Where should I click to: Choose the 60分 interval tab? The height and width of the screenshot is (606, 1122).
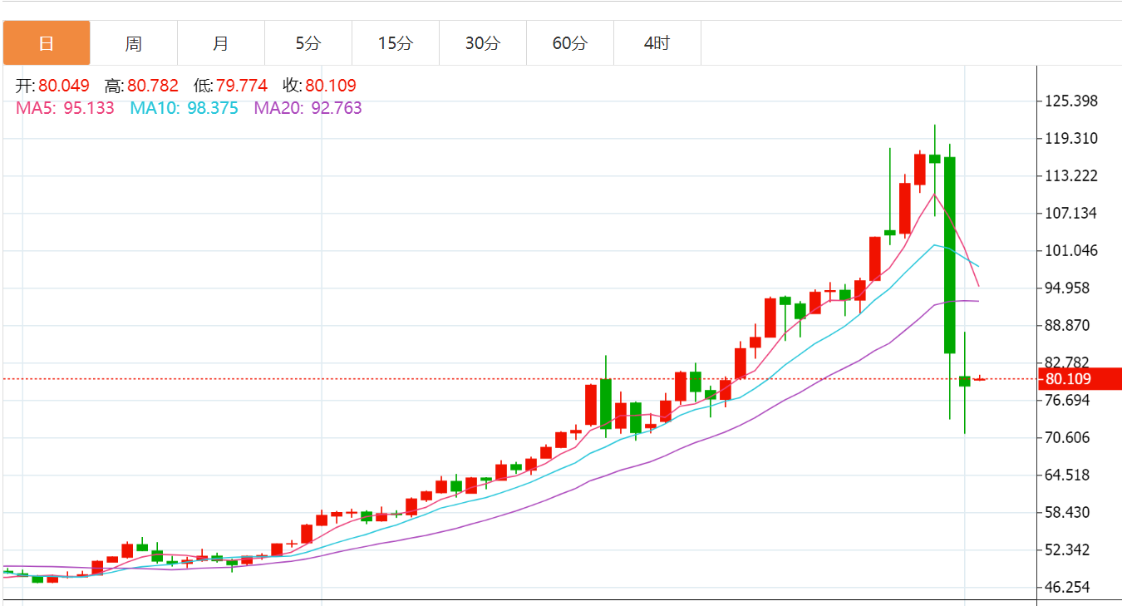click(x=570, y=43)
